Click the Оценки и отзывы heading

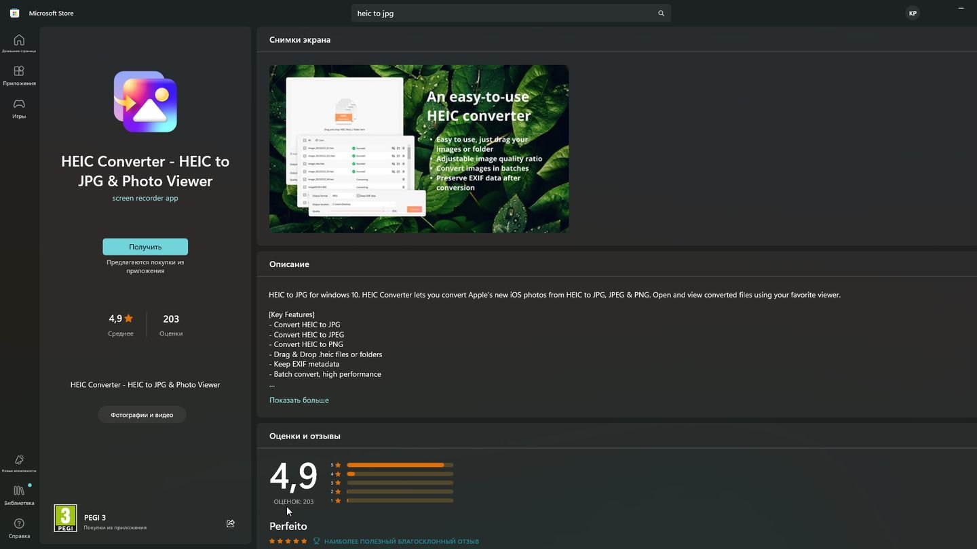(305, 436)
